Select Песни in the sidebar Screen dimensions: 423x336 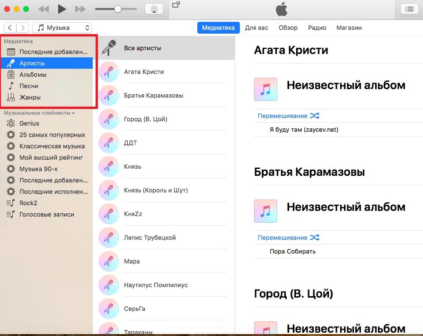47,86
